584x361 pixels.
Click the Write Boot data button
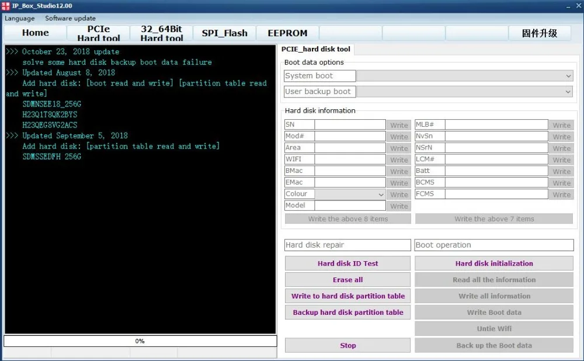click(494, 313)
